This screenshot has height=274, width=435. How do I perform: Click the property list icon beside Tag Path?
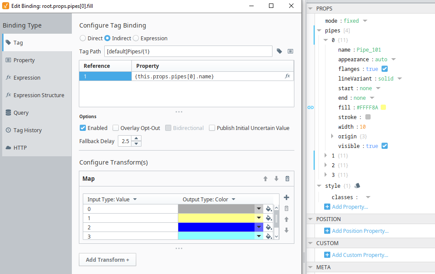click(x=290, y=51)
